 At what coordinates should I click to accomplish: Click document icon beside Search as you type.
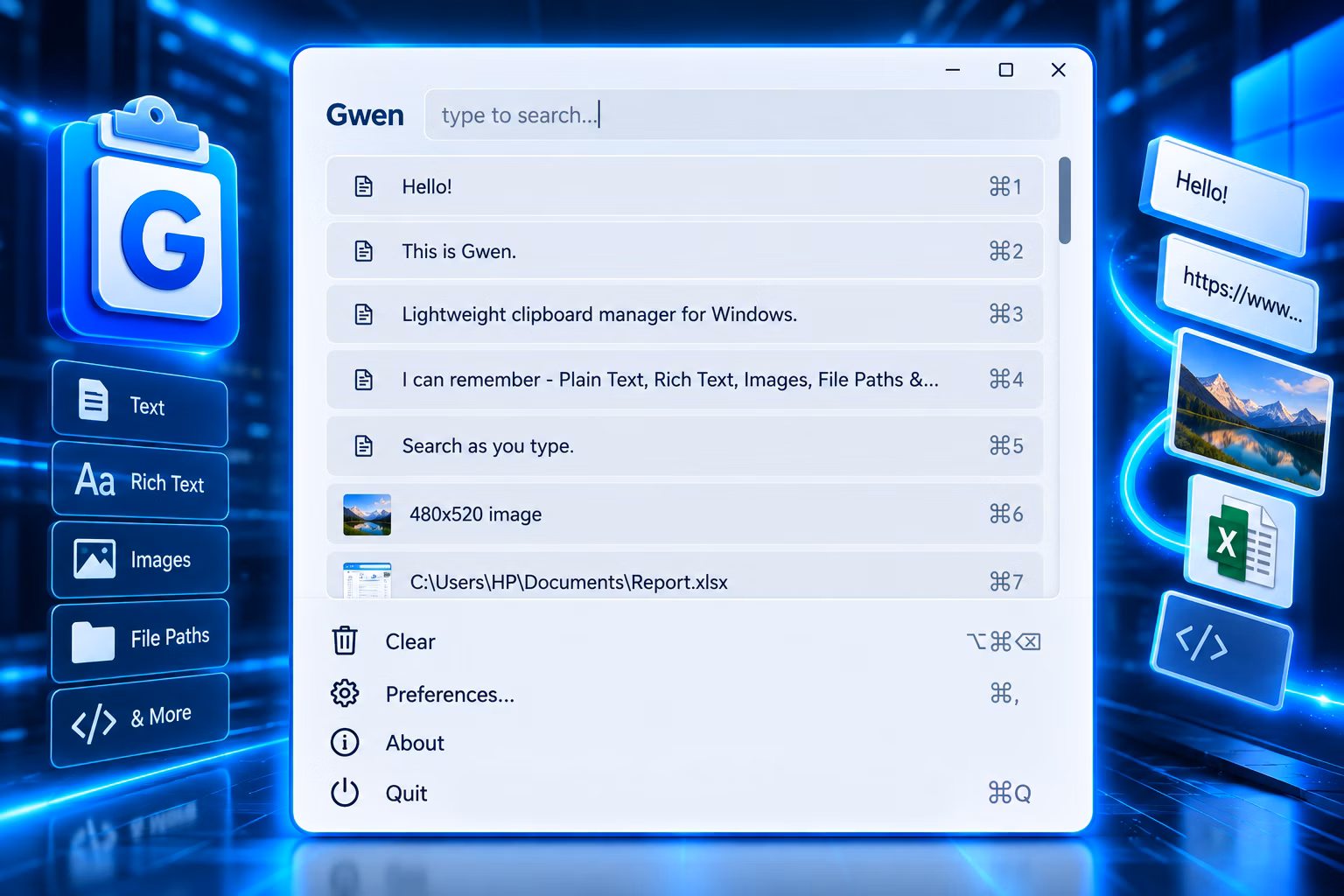click(x=363, y=446)
